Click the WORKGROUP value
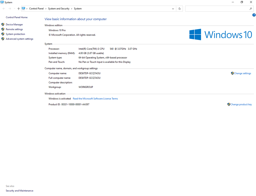 (x=86, y=87)
